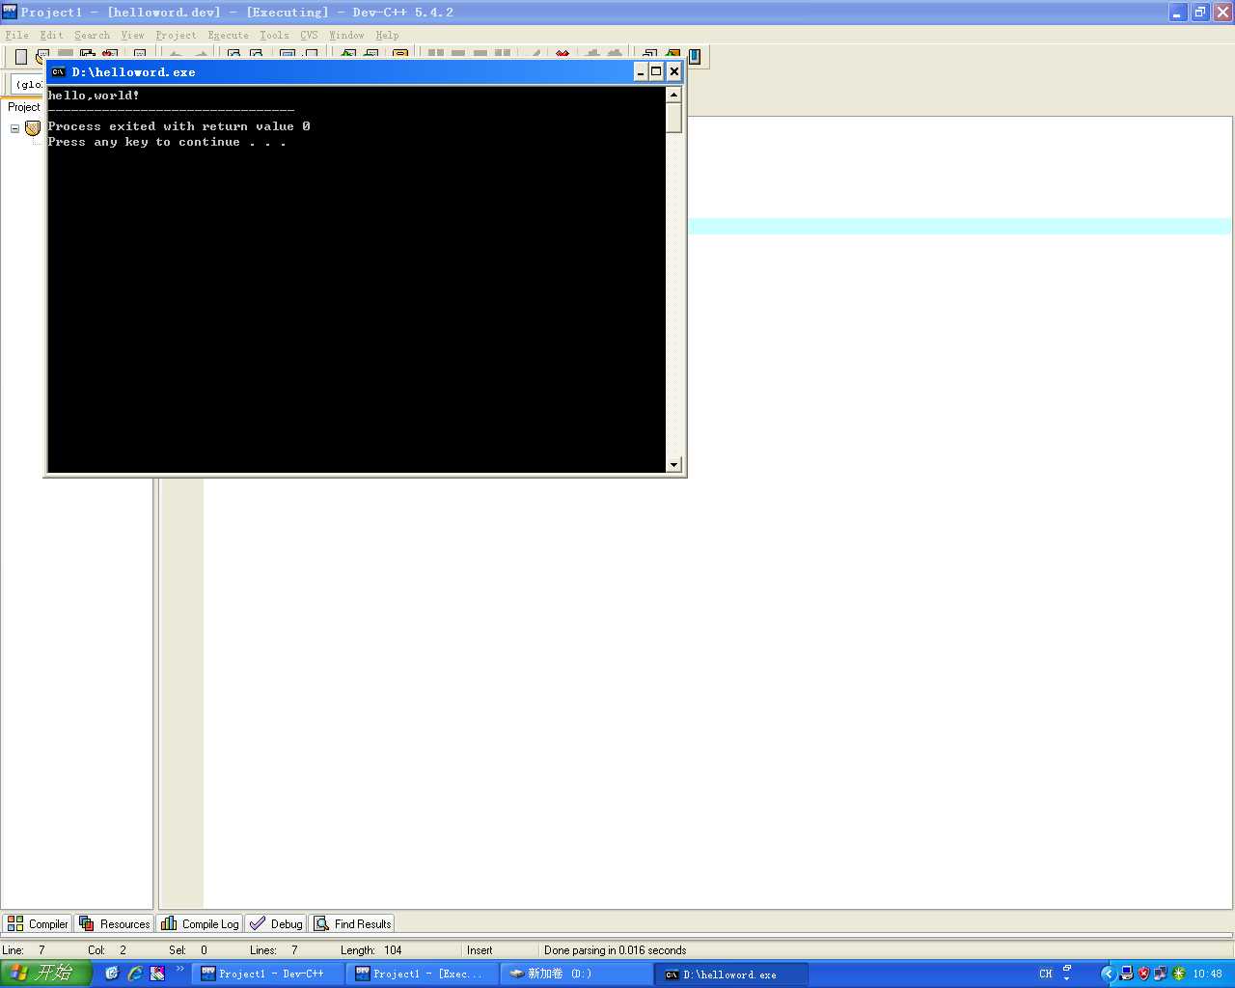Switch to the Compile Log tab
Image resolution: width=1235 pixels, height=988 pixels.
(x=200, y=923)
